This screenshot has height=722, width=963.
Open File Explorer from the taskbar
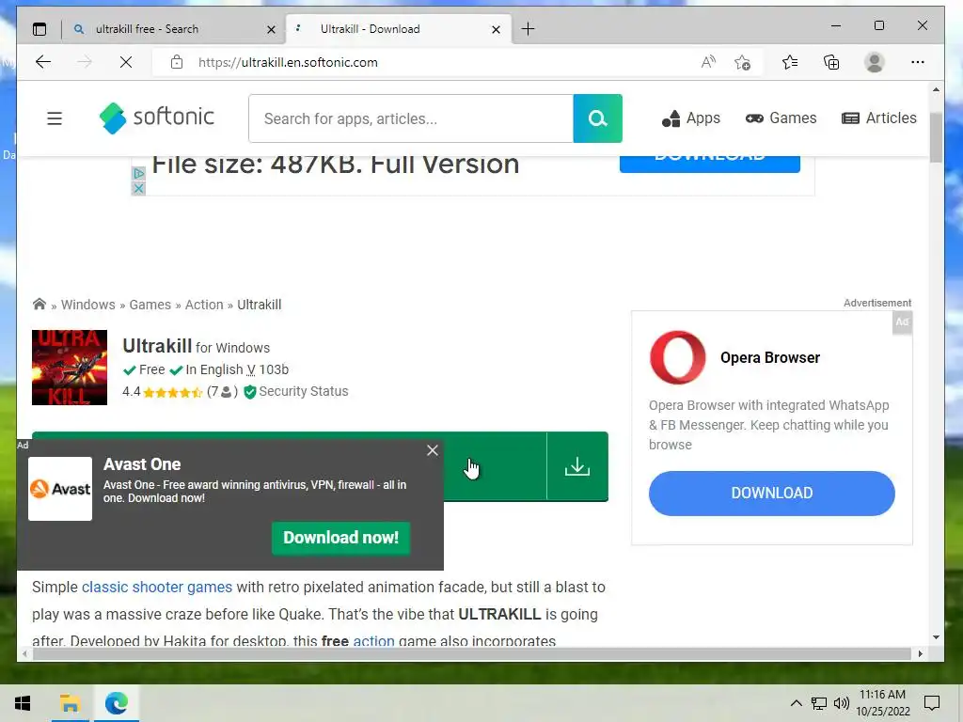(x=70, y=703)
